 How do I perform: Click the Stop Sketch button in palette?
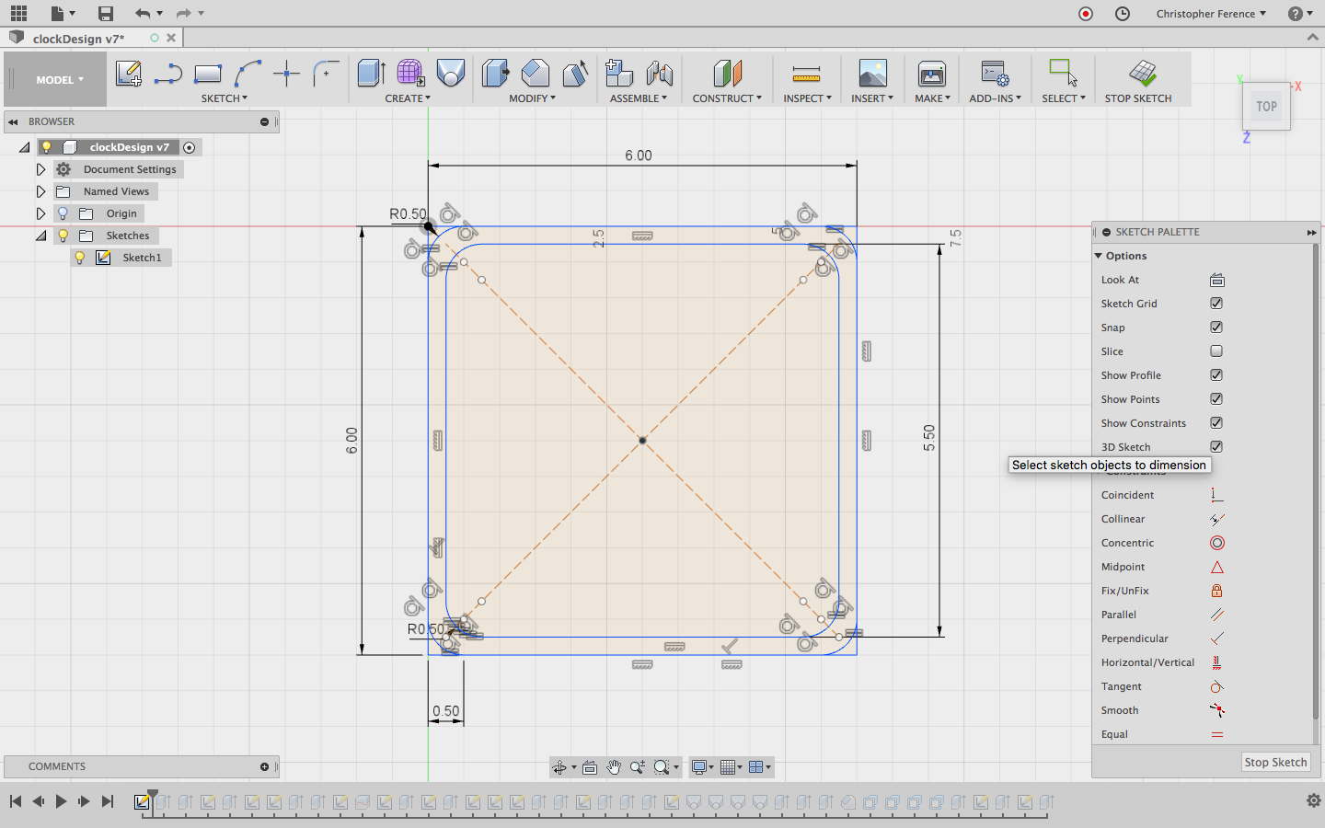coord(1275,763)
